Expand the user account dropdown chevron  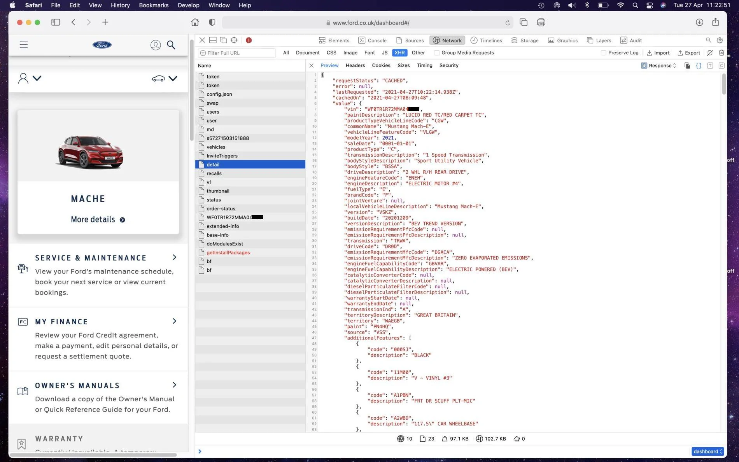click(37, 78)
